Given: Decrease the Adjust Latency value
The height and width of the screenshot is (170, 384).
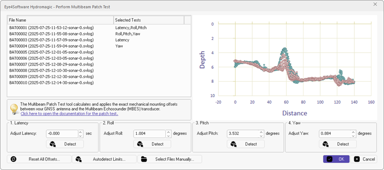Looking at the screenshot, I should coord(81,136).
